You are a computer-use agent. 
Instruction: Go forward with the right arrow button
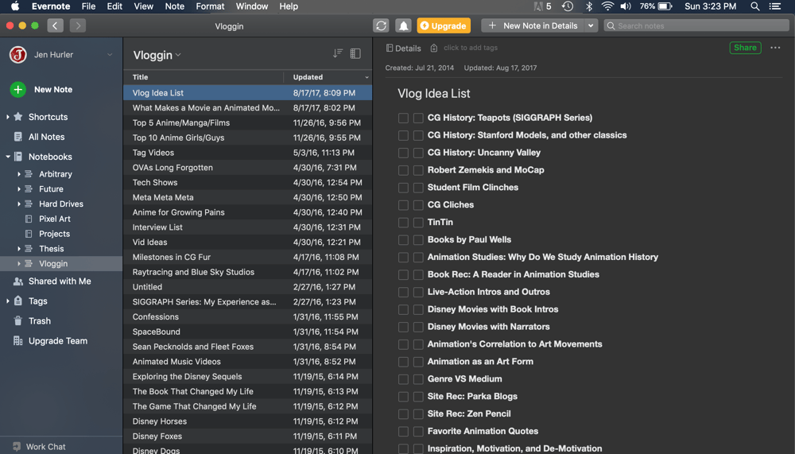[78, 25]
